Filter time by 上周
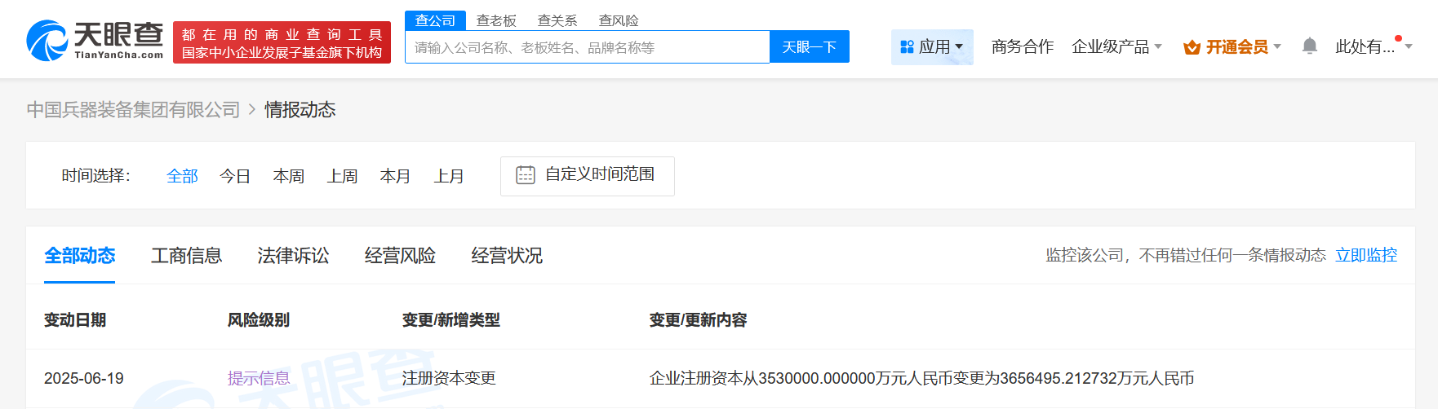The width and height of the screenshot is (1438, 409). (343, 176)
